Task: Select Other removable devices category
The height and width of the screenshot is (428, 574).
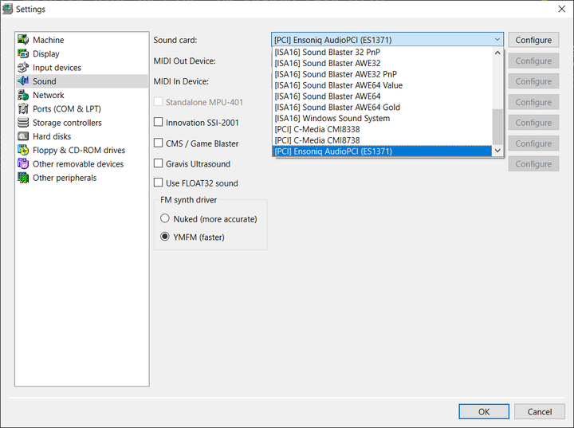Action: tap(78, 164)
